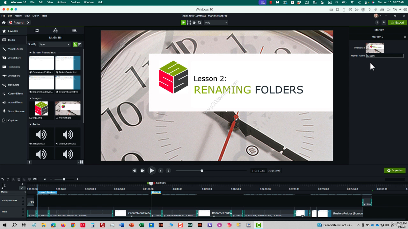
Task: Switch Media Bin to thumbnail view
Action: (75, 45)
